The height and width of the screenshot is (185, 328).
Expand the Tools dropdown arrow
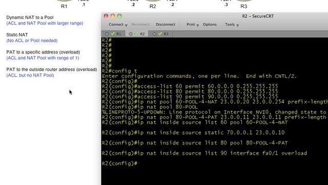(x=237, y=25)
